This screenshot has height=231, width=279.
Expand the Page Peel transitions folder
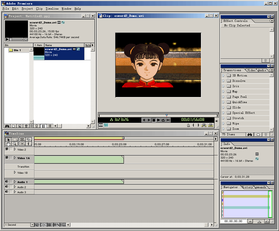point(224,97)
